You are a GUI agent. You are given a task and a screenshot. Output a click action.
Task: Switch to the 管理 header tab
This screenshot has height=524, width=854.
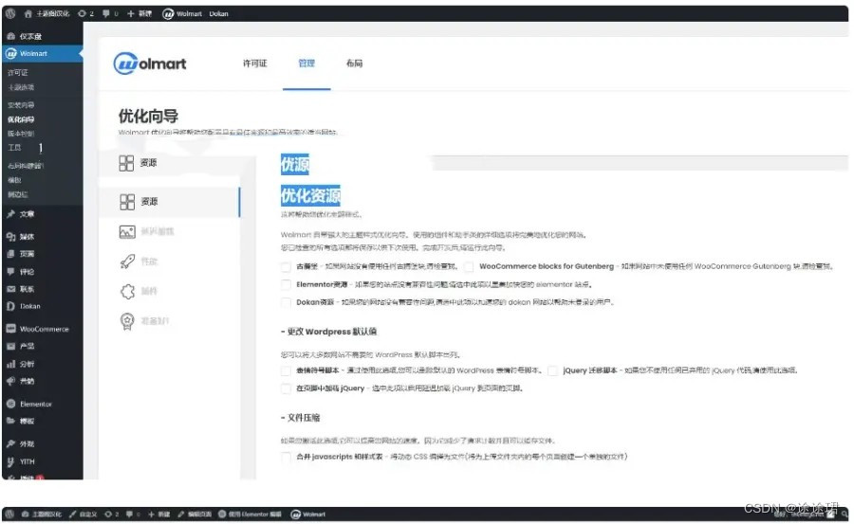306,63
